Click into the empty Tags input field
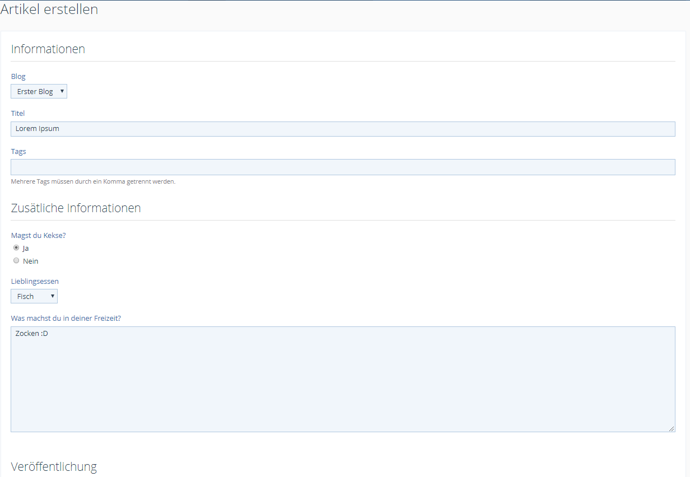The image size is (690, 477). pyautogui.click(x=343, y=167)
